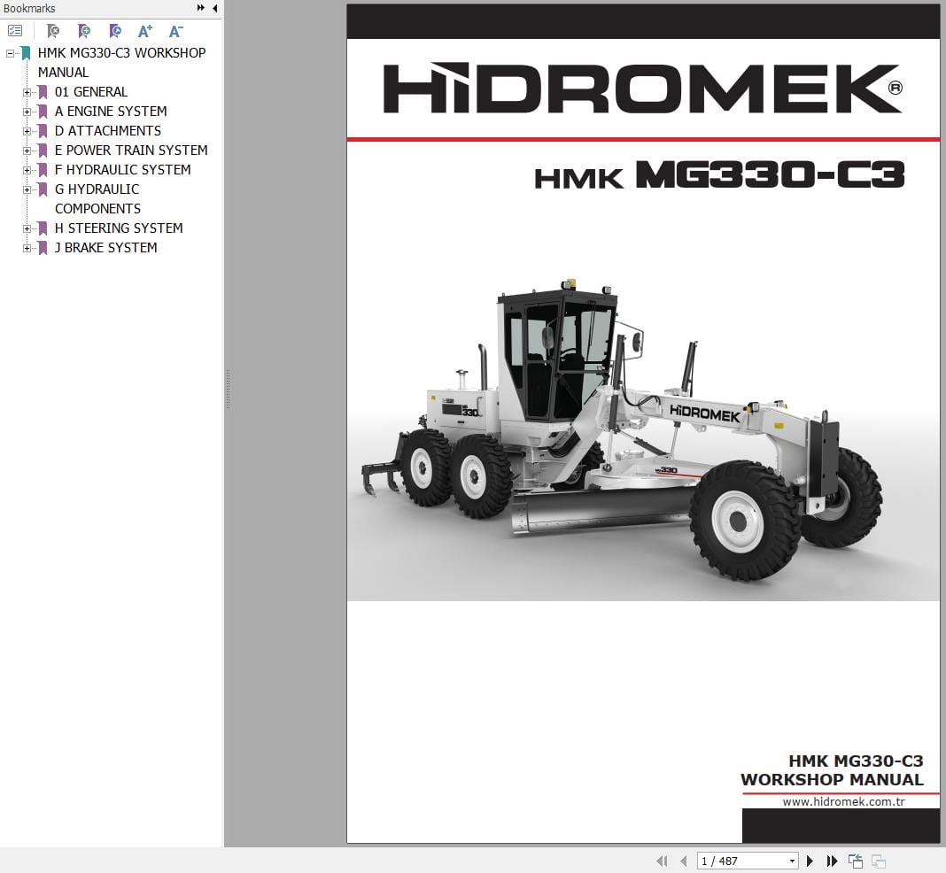Go to the first page
Viewport: 946px width, 873px height.
[x=662, y=861]
